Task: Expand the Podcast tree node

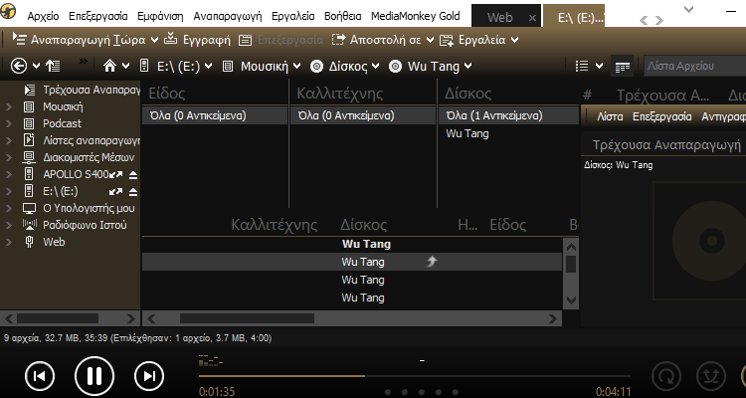Action: (9, 123)
